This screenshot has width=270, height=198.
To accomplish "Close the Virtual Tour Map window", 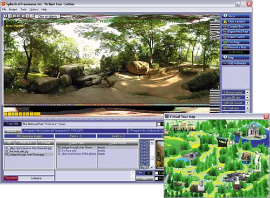I will (266, 117).
